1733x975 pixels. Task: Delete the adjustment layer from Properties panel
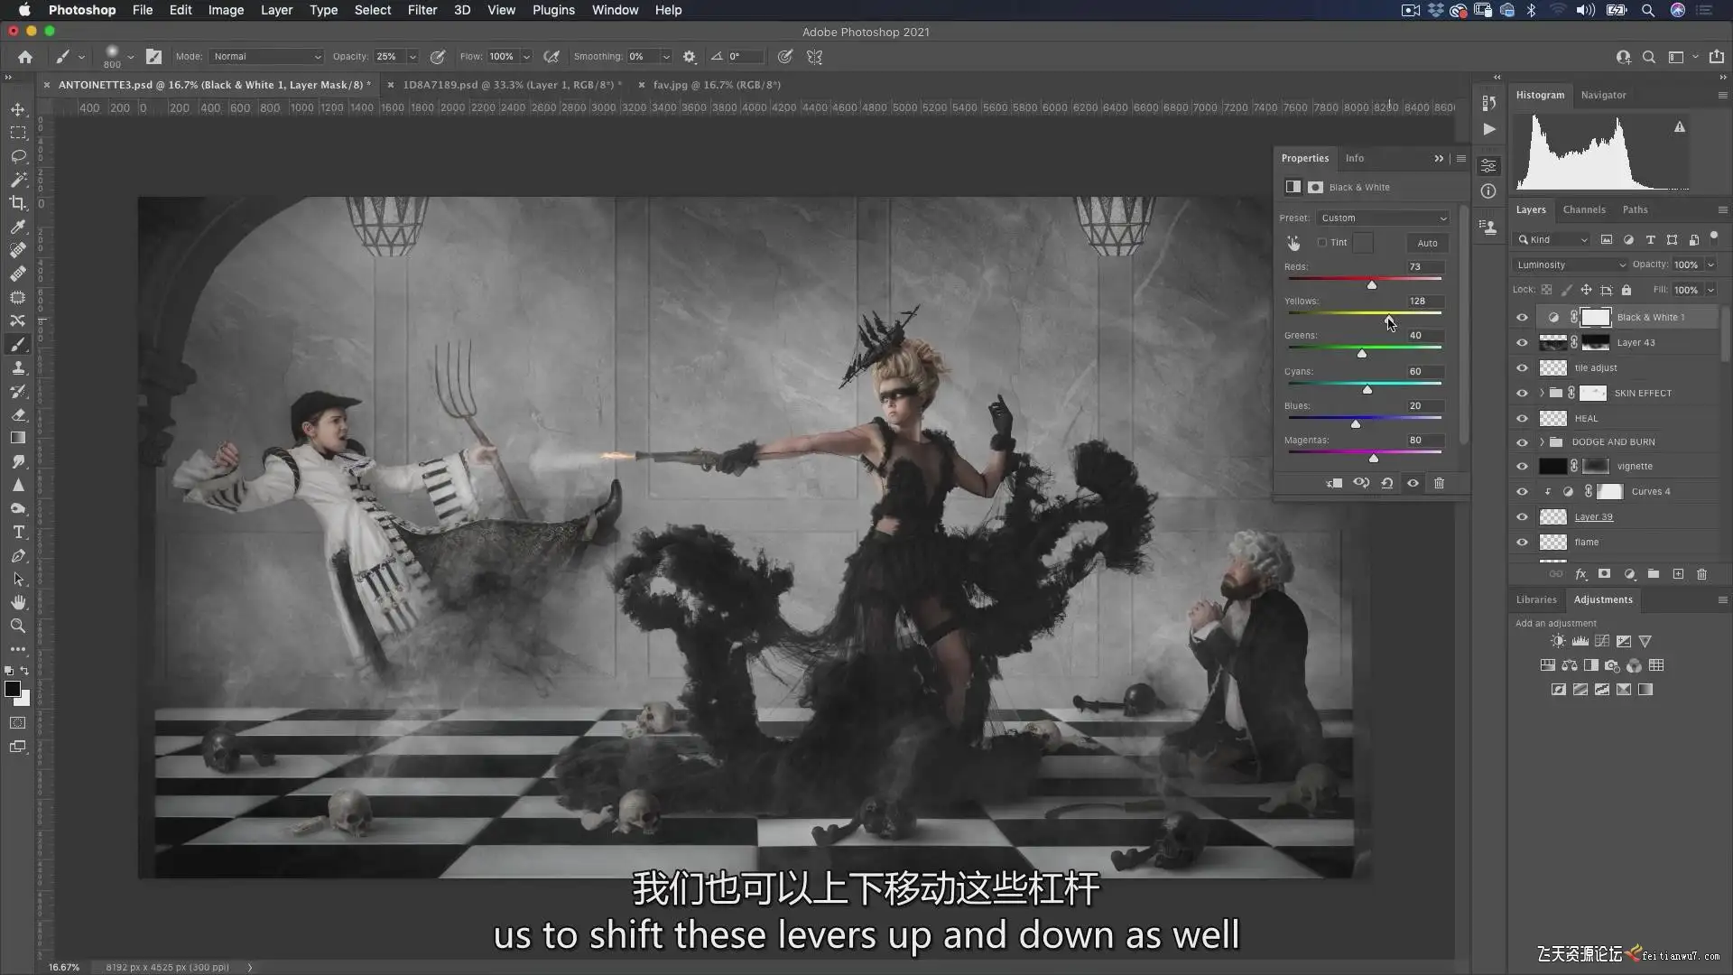click(x=1440, y=483)
